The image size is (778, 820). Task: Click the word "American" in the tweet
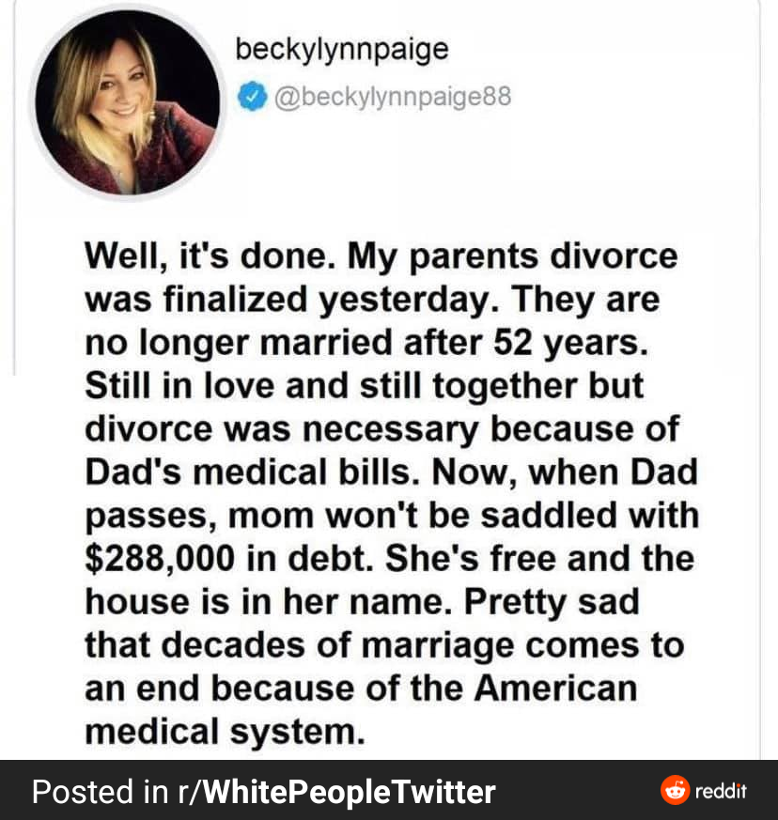click(555, 688)
